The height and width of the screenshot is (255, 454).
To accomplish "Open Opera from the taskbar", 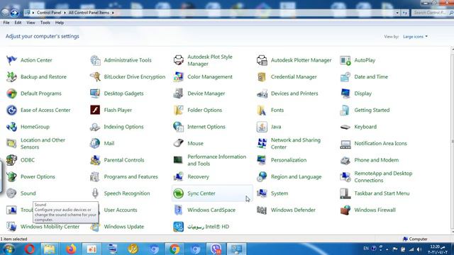I will click(x=29, y=249).
